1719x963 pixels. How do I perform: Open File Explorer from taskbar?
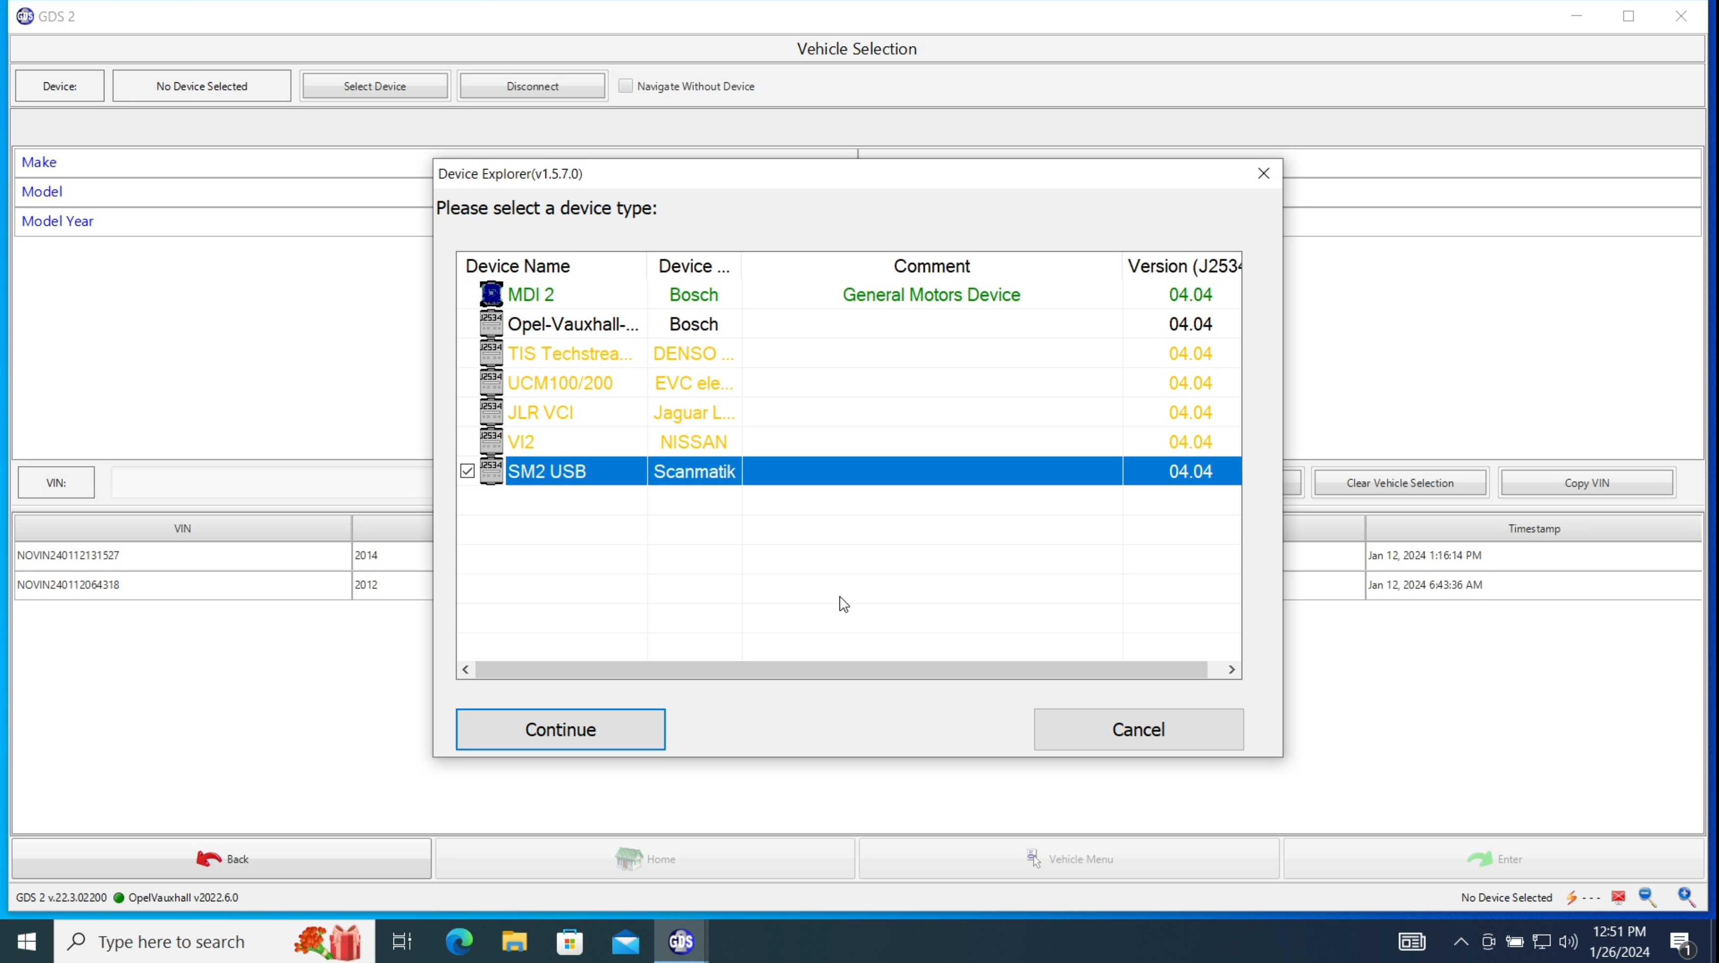[515, 941]
